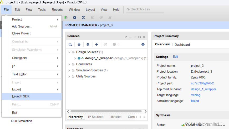This screenshot has height=129, width=229.
Task: Collapse all sources in the tree
Action: point(79,44)
